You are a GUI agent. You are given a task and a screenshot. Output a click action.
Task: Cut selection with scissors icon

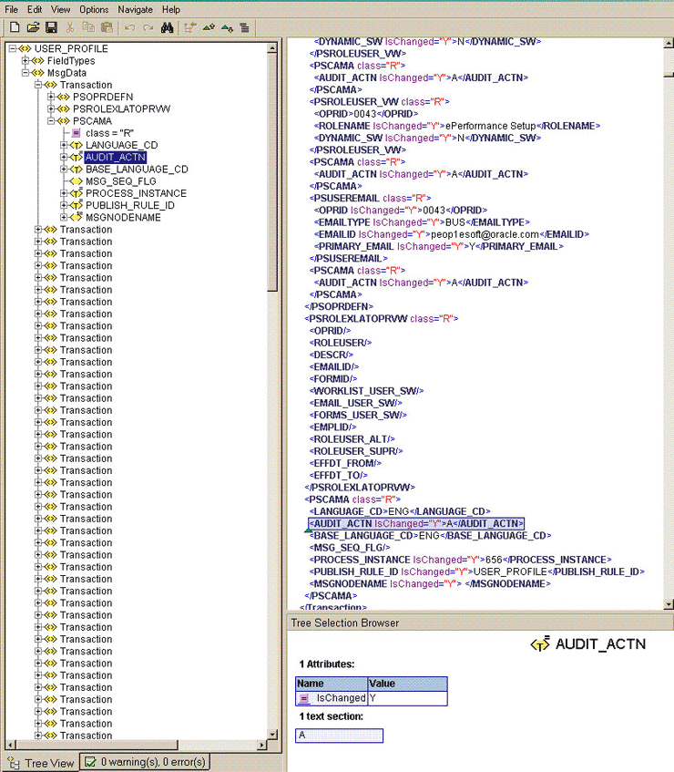(x=70, y=27)
